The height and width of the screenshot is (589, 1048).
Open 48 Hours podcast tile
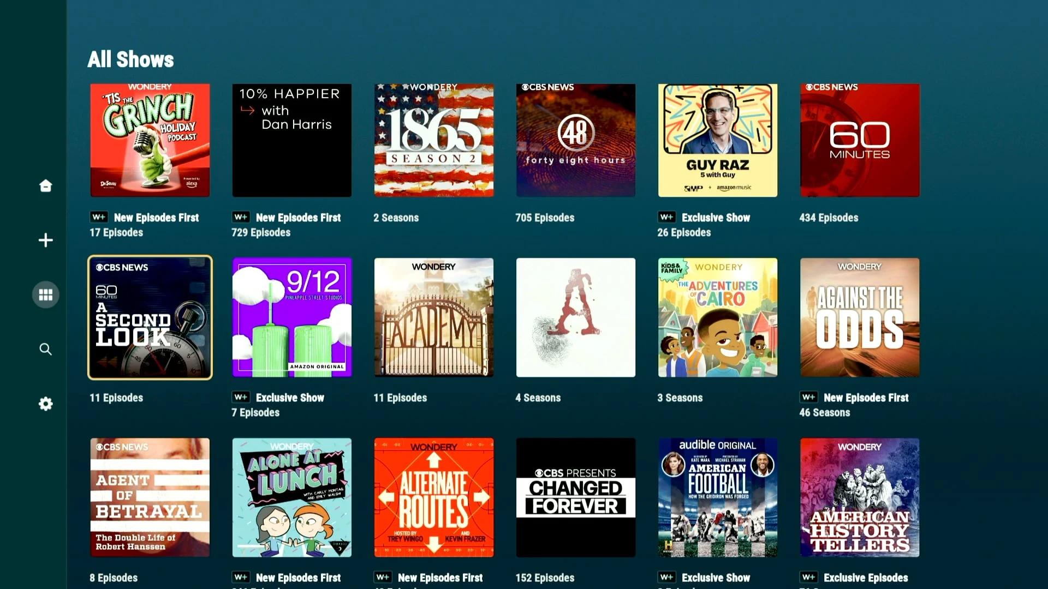coord(576,140)
